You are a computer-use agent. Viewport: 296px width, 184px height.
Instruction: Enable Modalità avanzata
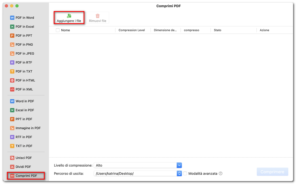pyautogui.click(x=185, y=173)
